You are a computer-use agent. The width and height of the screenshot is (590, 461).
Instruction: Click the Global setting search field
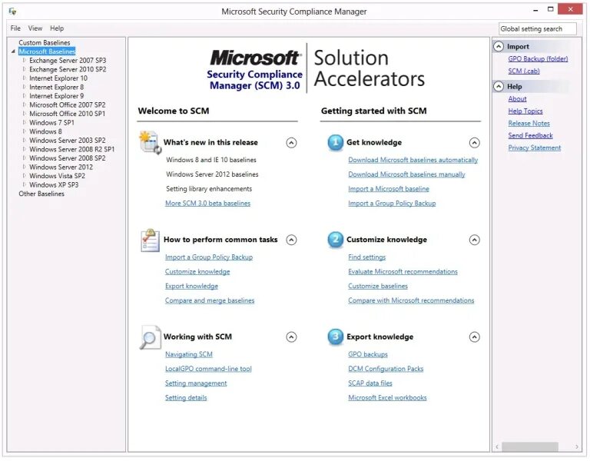pyautogui.click(x=537, y=29)
